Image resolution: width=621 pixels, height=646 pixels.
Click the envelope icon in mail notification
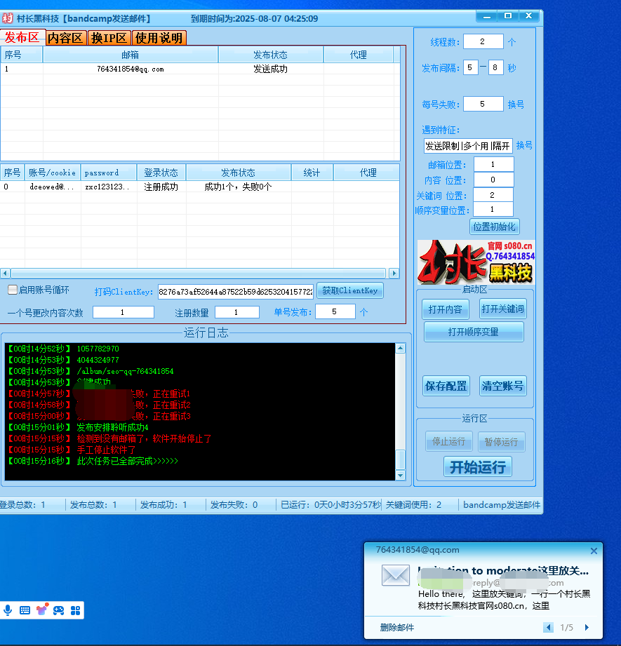[x=395, y=575]
